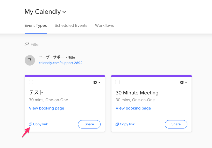Tick the checkbox on 30 Minute Meeting card
This screenshot has width=212, height=148.
click(117, 82)
